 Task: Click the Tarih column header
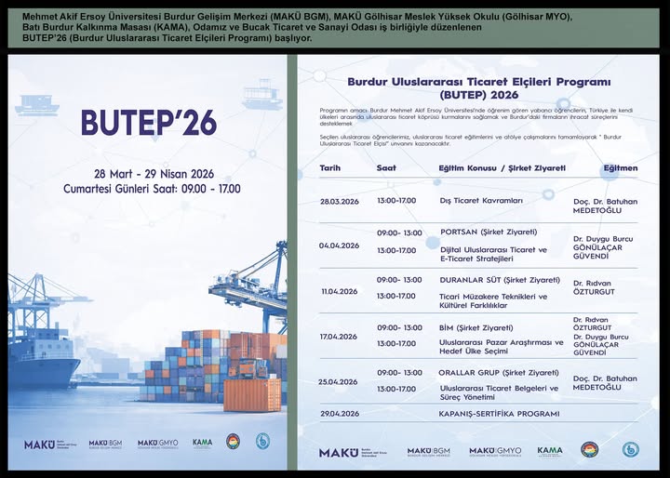[329, 168]
